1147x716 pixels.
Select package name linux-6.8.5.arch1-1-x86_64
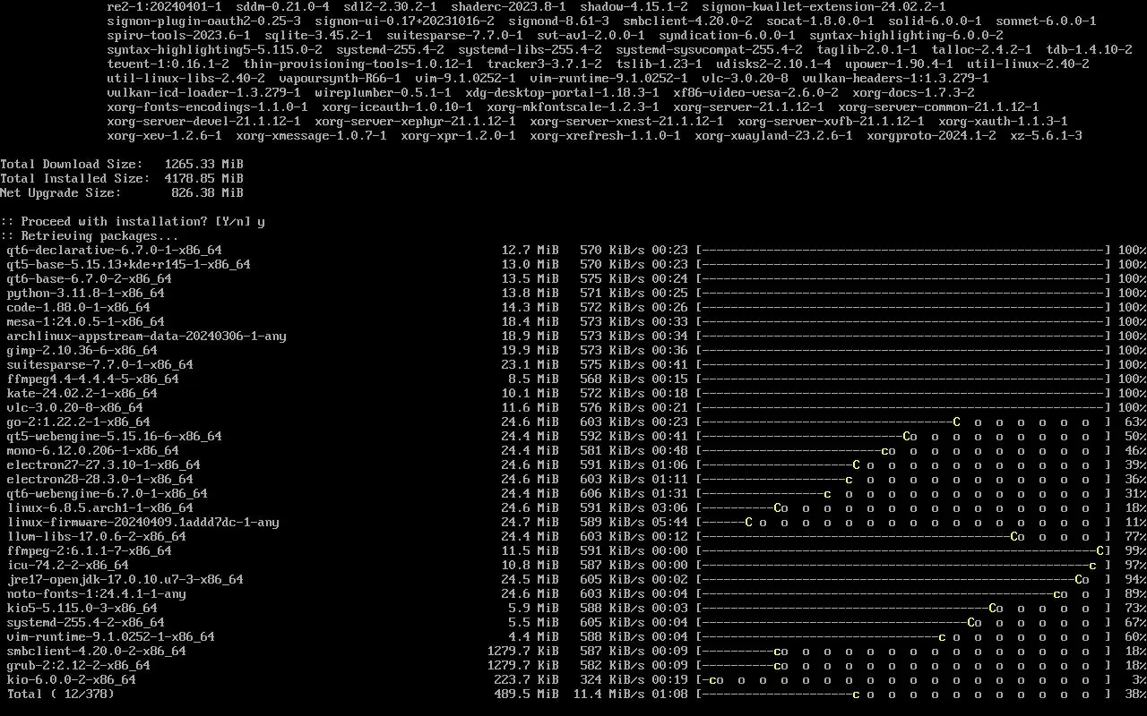[100, 507]
